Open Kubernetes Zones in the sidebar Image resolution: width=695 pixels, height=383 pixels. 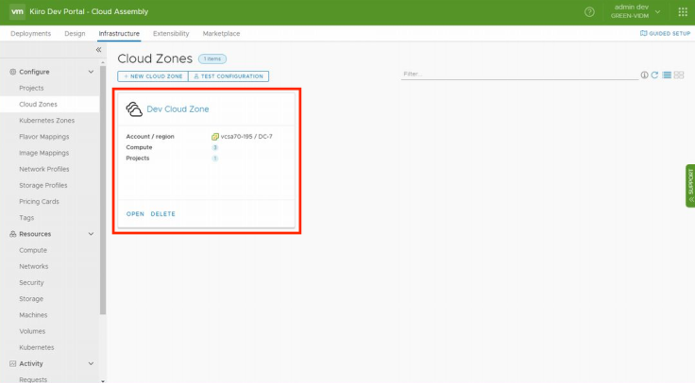46,121
